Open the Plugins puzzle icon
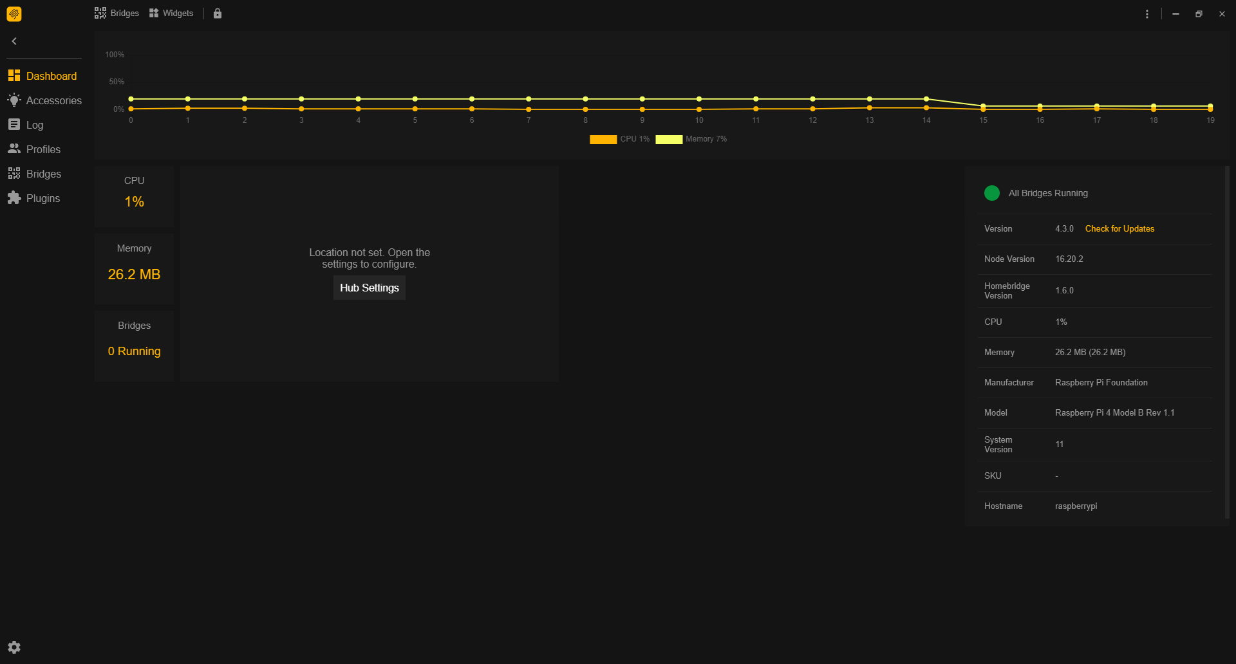Viewport: 1236px width, 664px height. (14, 198)
